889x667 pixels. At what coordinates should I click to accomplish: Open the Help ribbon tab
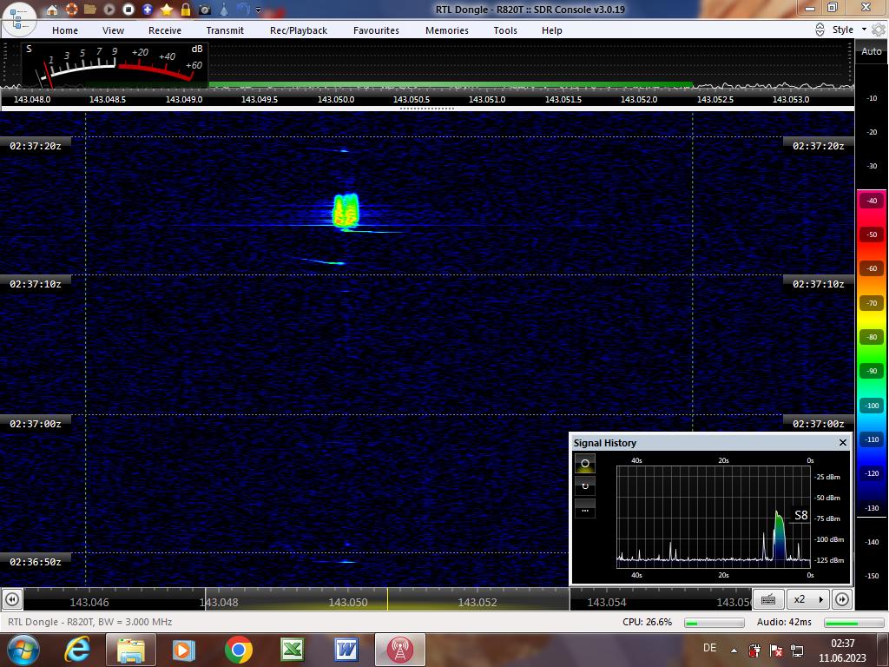(x=551, y=30)
